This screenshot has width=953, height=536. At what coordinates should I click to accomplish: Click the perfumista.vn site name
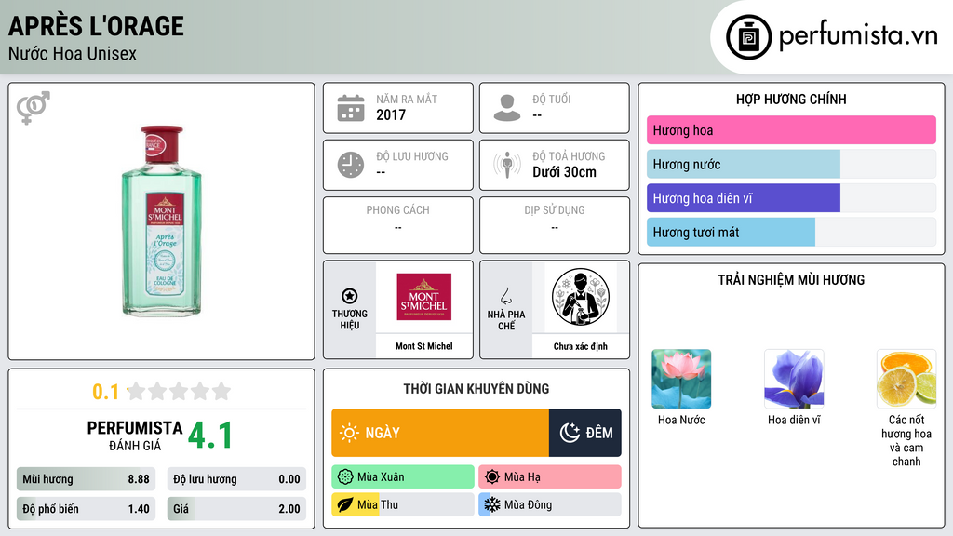pyautogui.click(x=858, y=36)
